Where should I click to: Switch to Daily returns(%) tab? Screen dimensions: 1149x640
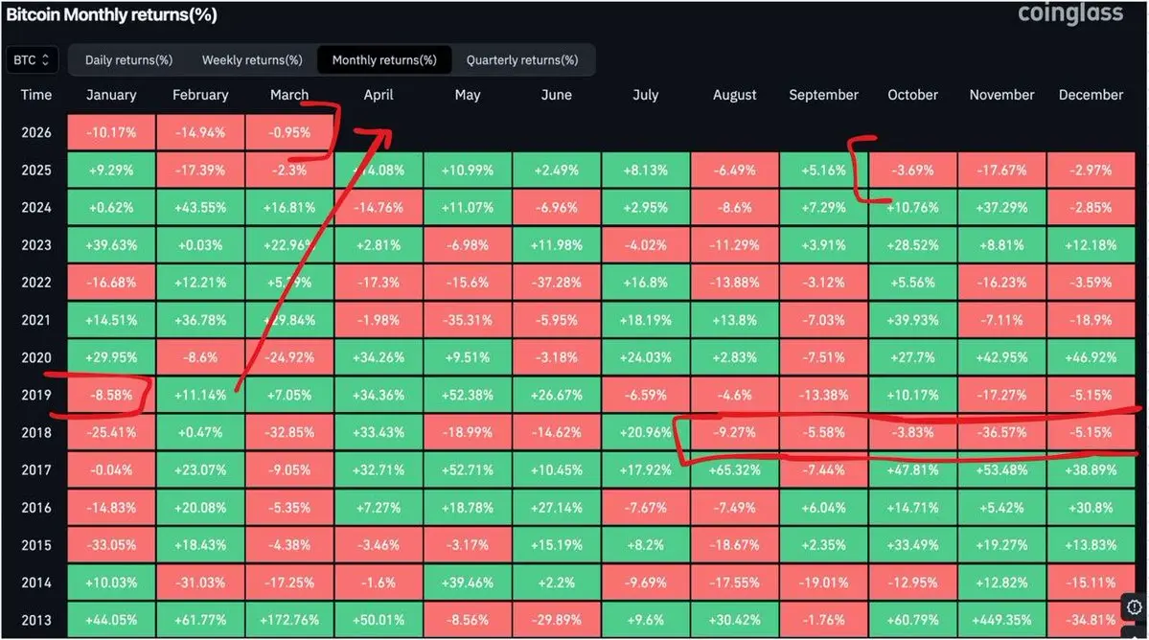click(129, 60)
